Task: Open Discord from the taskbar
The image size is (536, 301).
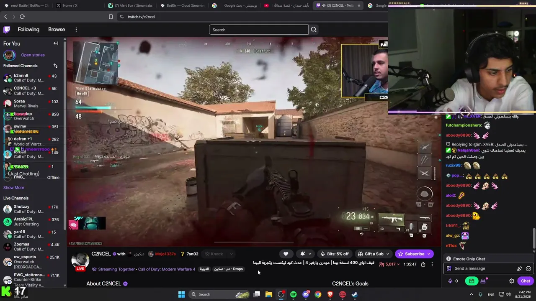Action: click(306, 294)
